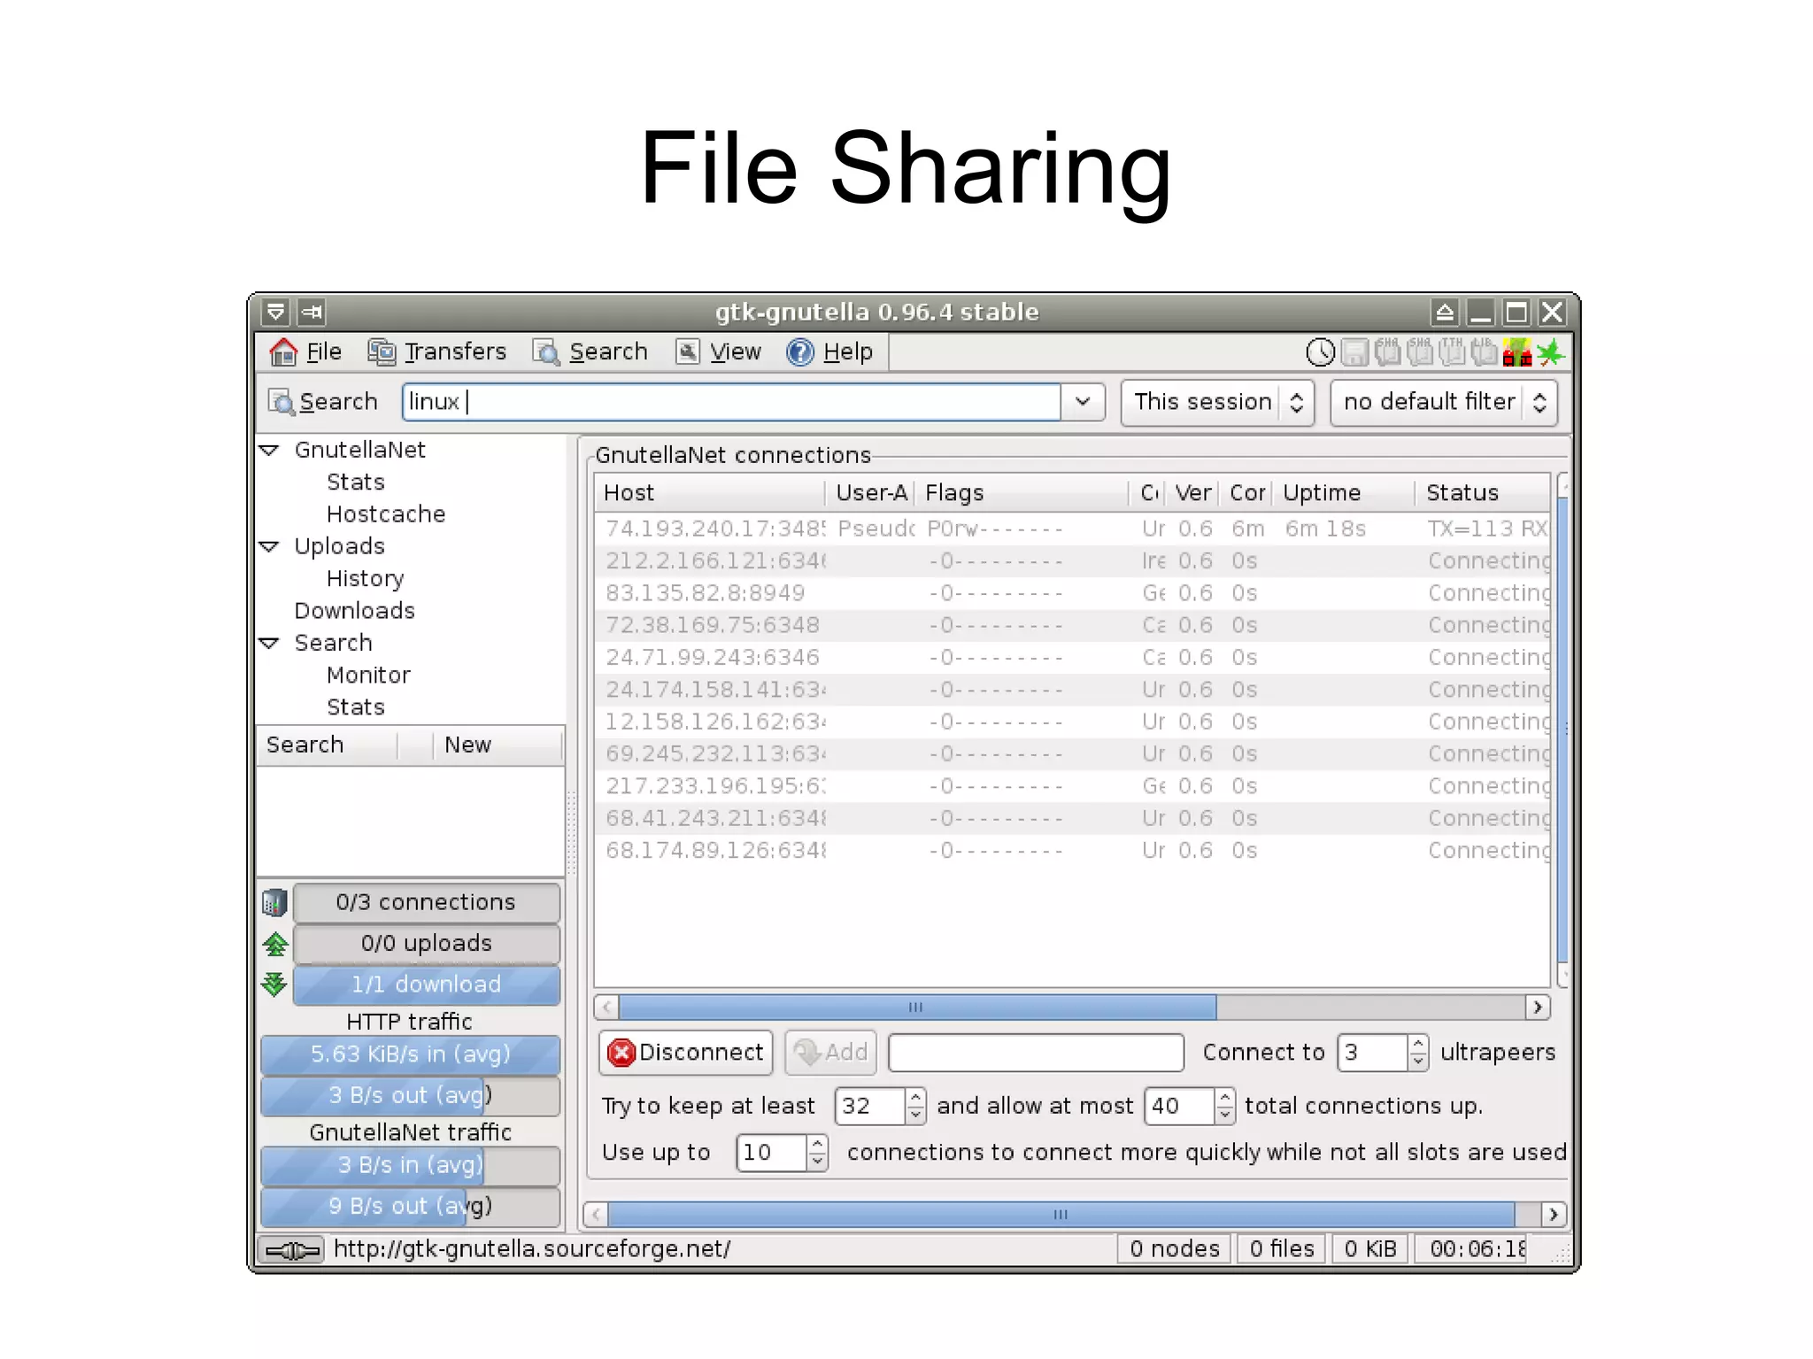1813x1359 pixels.
Task: Select host row 74.193.240.17
Action: 1072,529
